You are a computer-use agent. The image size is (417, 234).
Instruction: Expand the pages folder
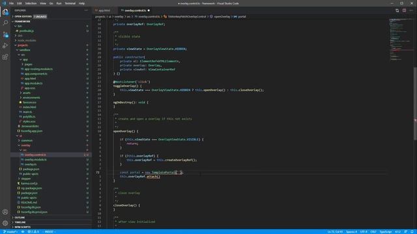click(28, 64)
